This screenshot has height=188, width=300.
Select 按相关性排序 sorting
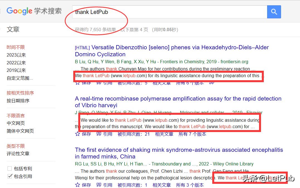(x=20, y=93)
